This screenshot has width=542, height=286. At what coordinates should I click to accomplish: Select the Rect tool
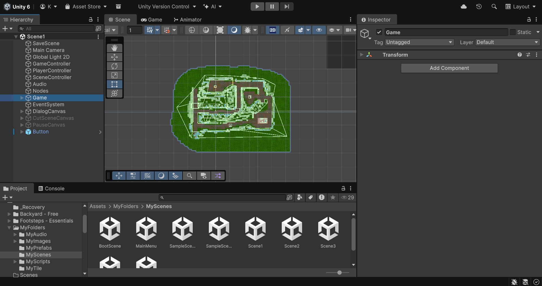click(x=114, y=84)
